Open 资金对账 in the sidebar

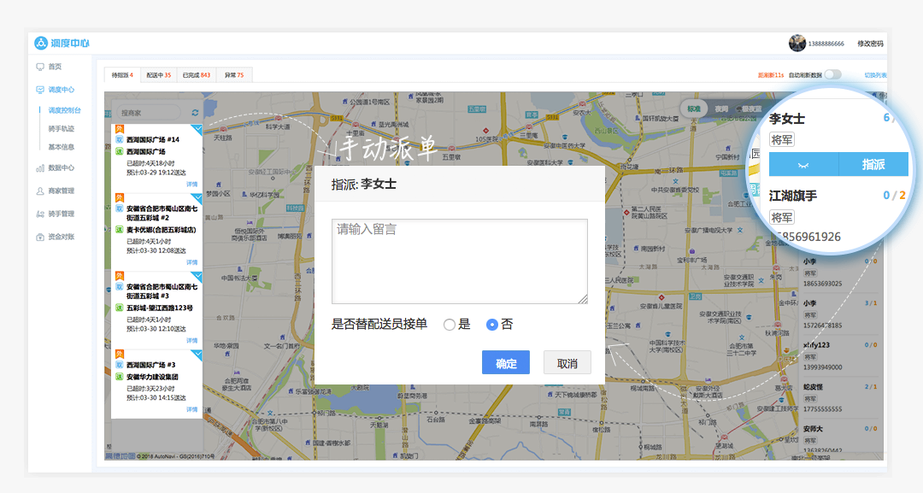[61, 237]
